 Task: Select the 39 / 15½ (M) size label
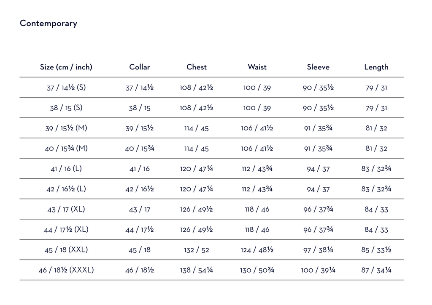(66, 128)
